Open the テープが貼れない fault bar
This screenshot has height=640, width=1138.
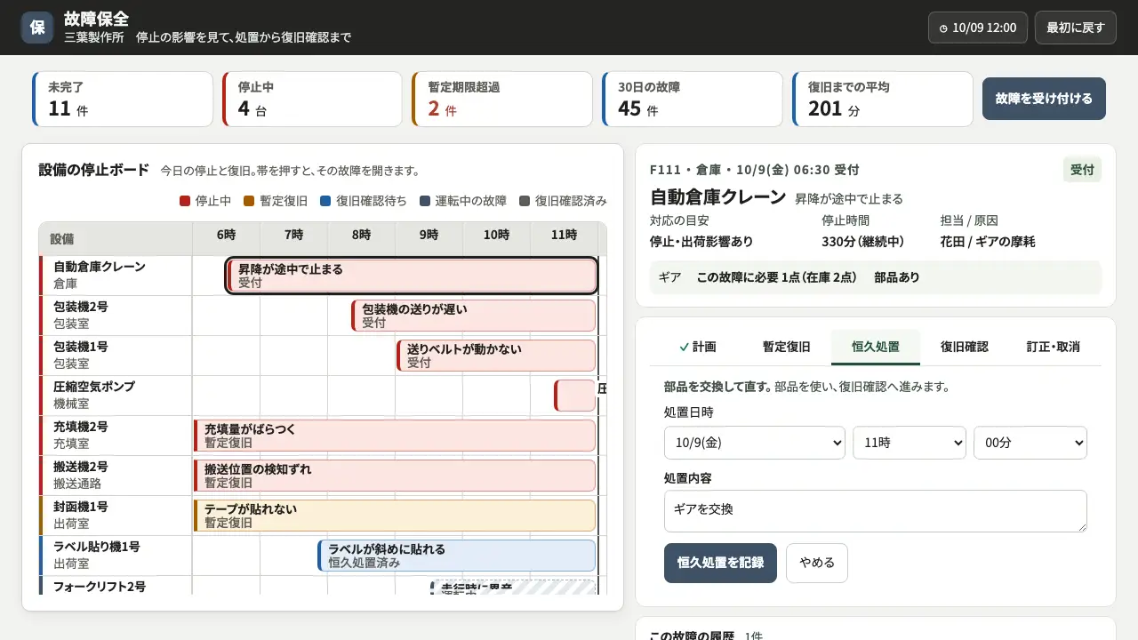pyautogui.click(x=395, y=516)
